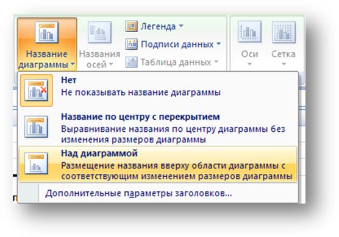Open the Легенда dropdown arrow

[x=181, y=26]
